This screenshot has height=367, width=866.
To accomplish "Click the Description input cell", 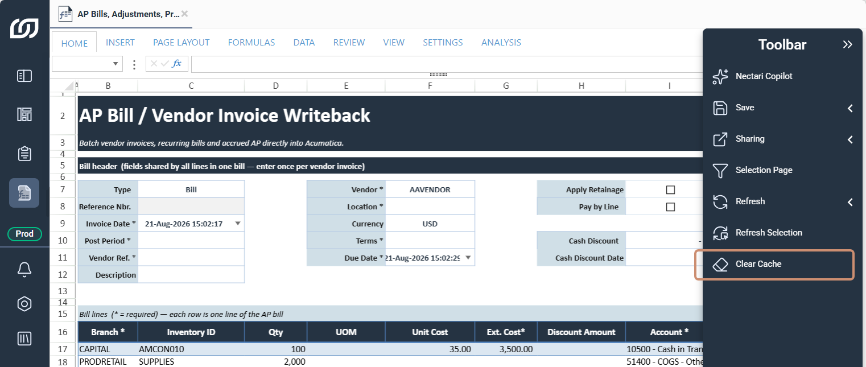I will (x=191, y=275).
